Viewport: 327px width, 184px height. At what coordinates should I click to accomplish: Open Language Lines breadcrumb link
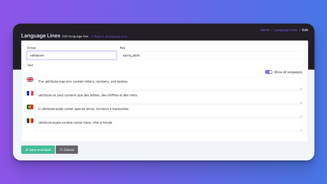(285, 30)
